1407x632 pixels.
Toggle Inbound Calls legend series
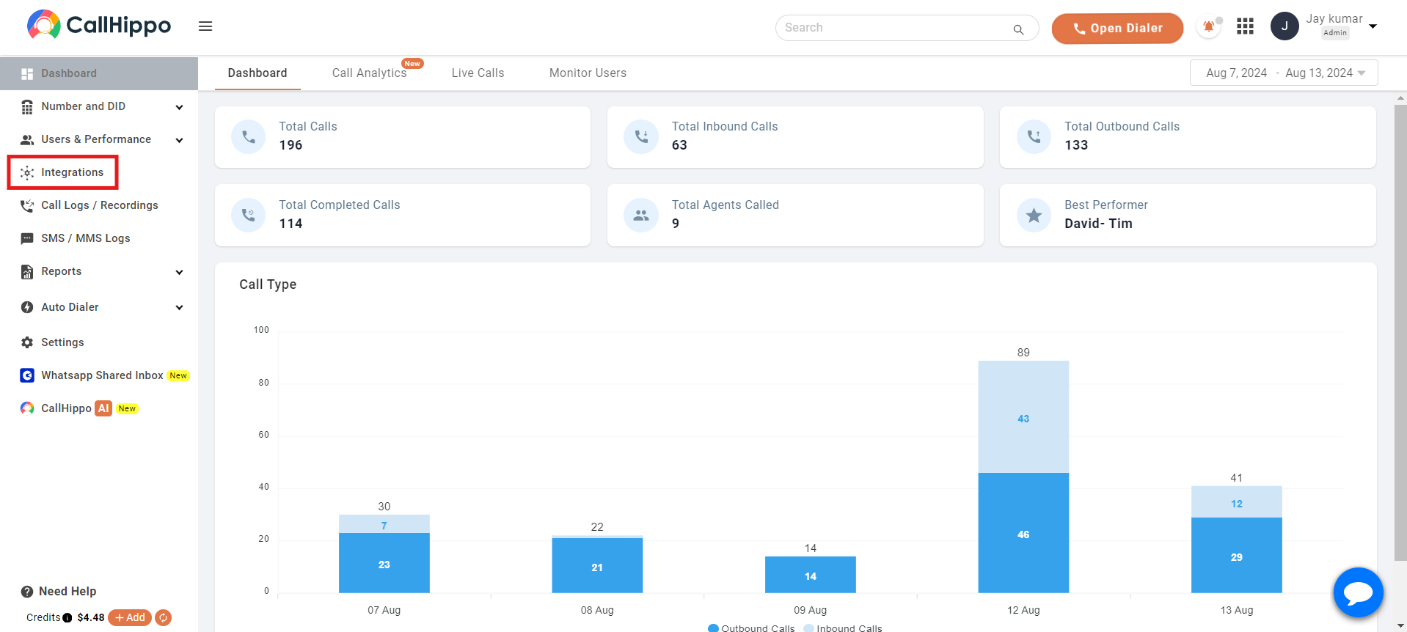[x=843, y=628]
